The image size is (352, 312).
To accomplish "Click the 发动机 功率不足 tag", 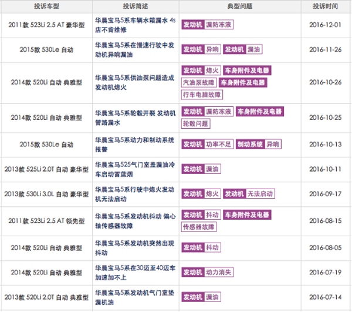I will coord(208,144).
